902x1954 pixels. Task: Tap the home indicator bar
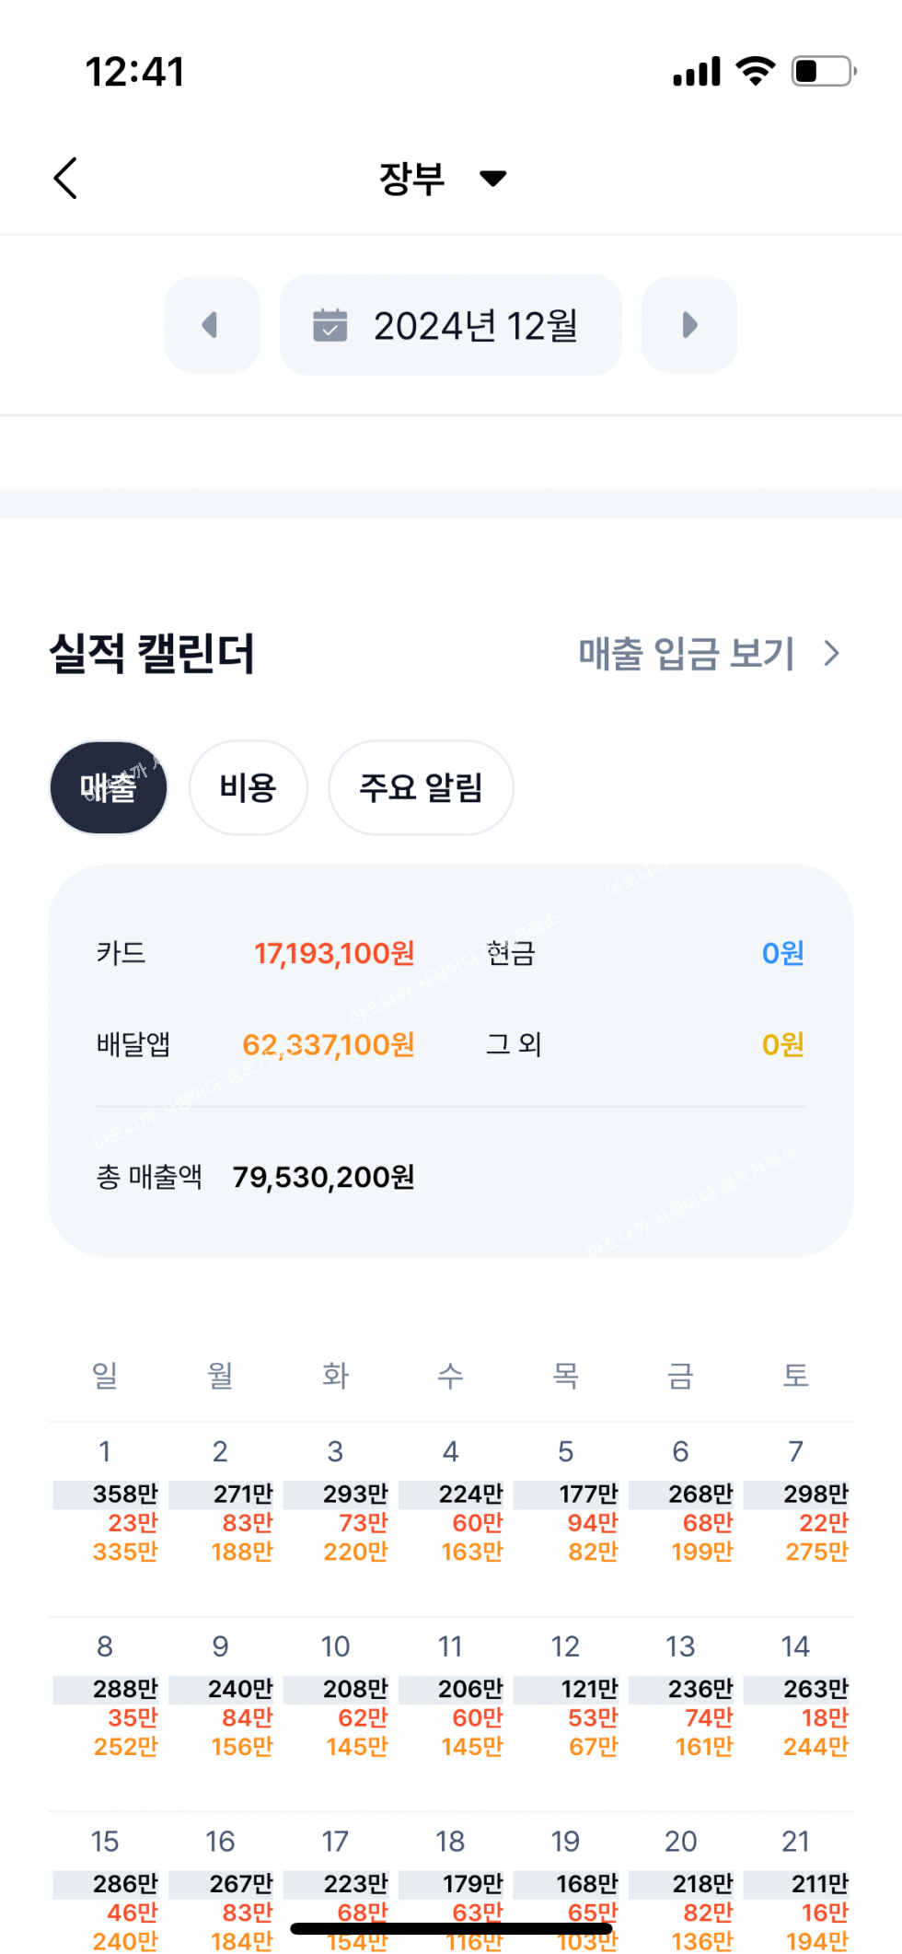451,1928
